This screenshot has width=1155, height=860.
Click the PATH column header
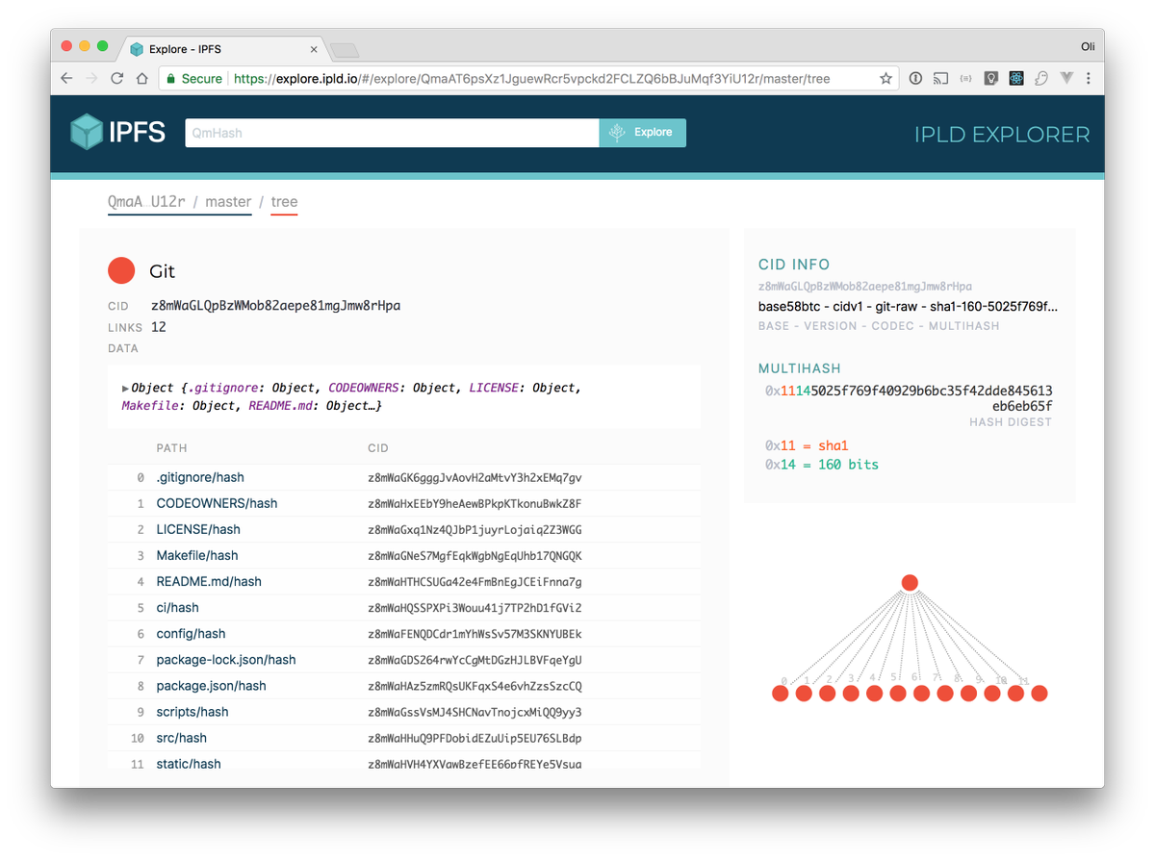(171, 448)
